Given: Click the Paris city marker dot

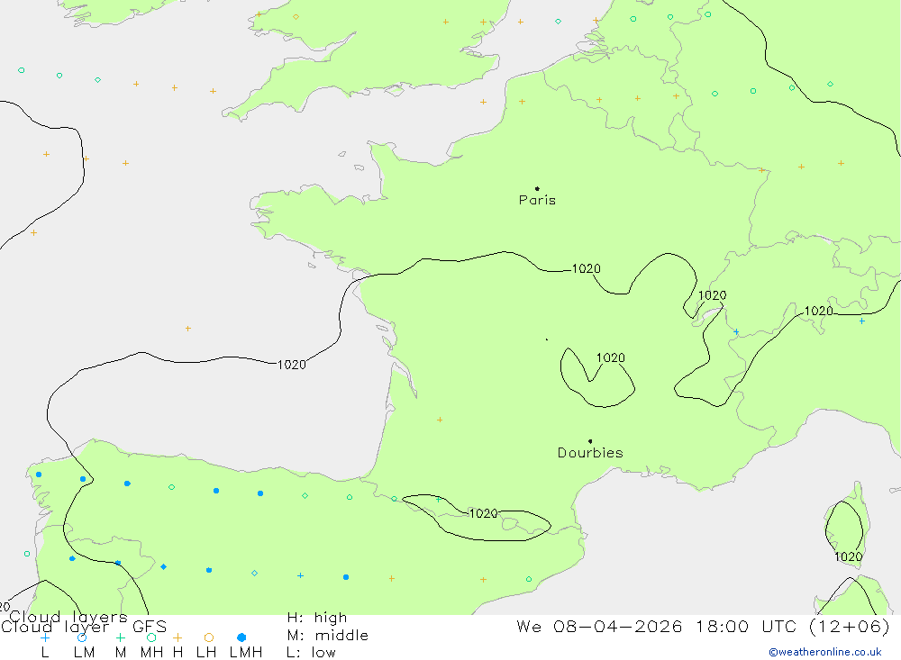Looking at the screenshot, I should click(537, 188).
